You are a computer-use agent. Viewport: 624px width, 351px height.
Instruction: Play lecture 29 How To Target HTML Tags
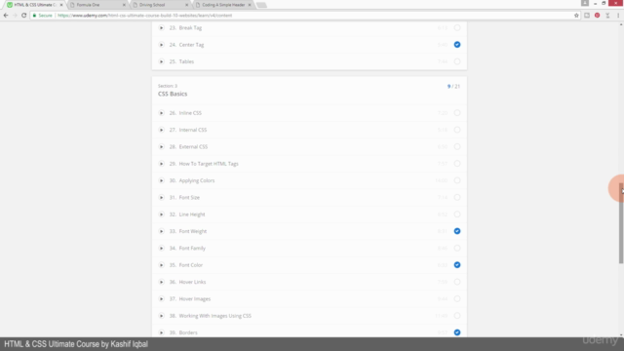click(161, 164)
